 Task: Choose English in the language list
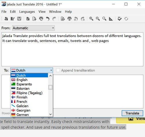29,80
